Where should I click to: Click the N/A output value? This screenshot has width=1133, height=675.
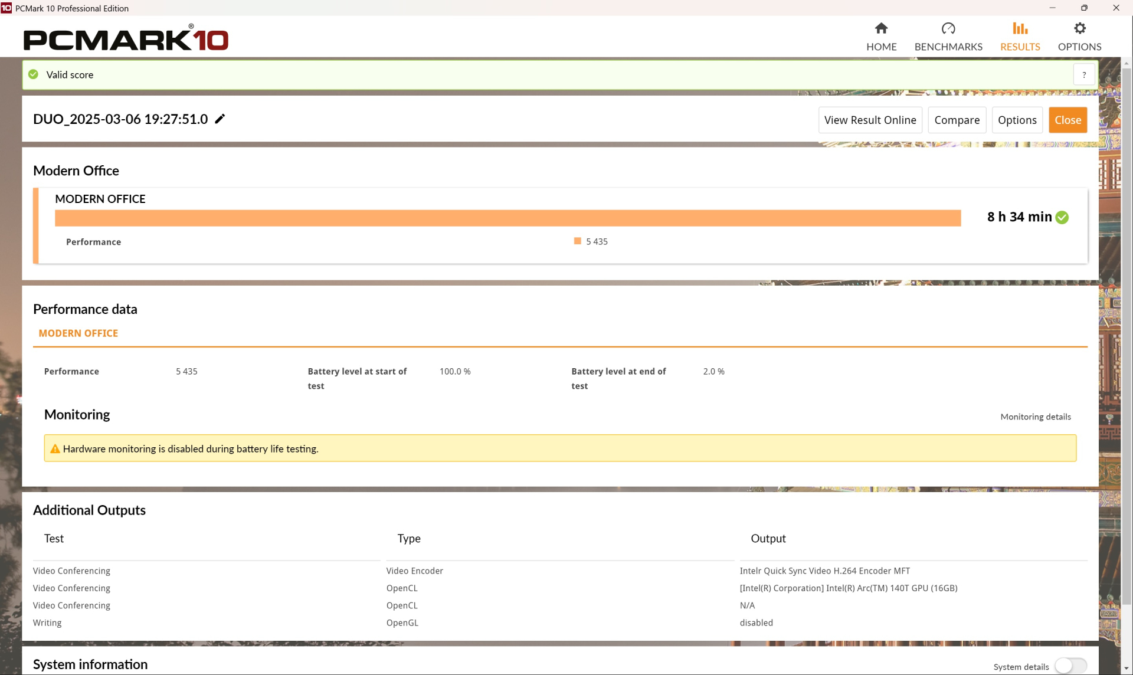[747, 605]
